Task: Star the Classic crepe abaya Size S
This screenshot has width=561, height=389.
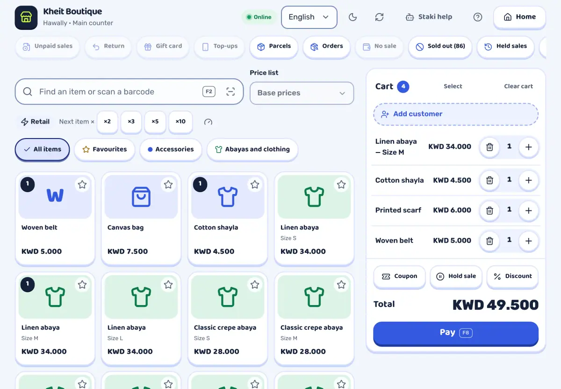Action: pos(255,285)
